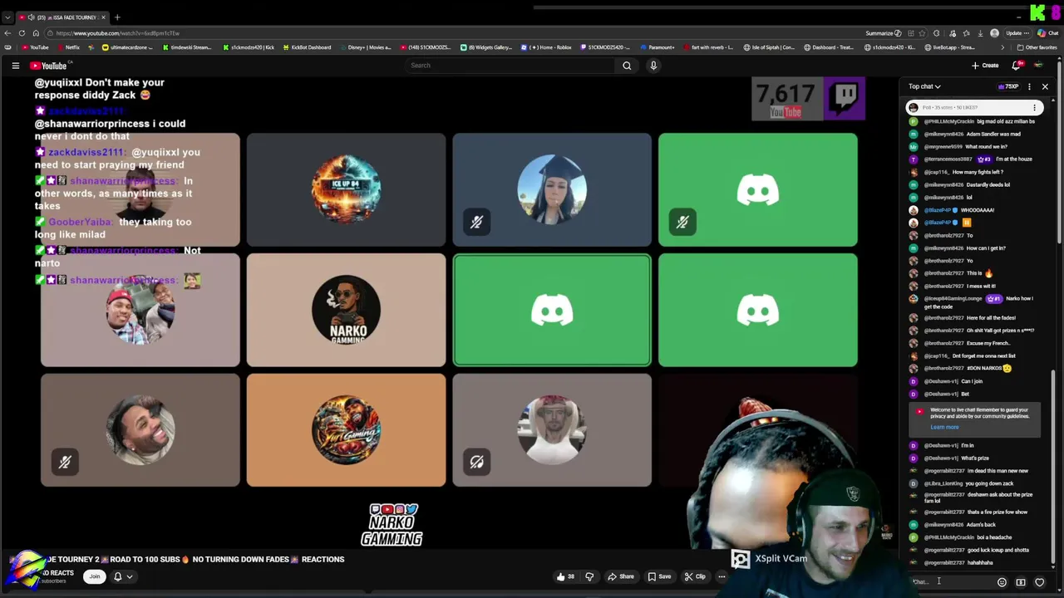Go back using the browser back arrow
This screenshot has width=1064, height=598.
click(x=7, y=33)
